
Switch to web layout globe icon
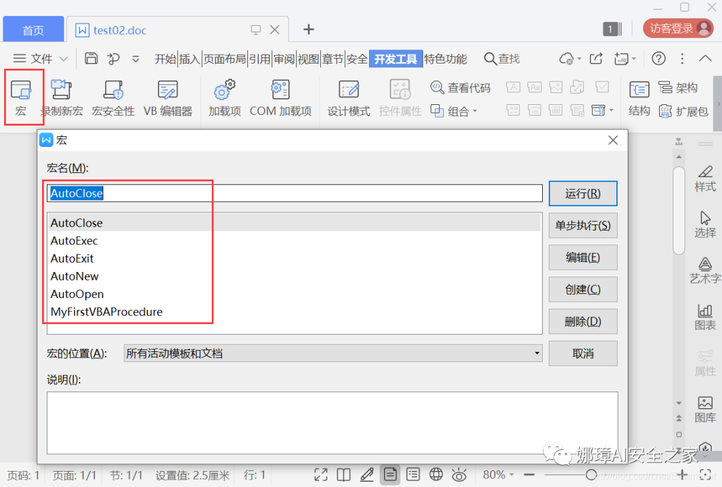(x=436, y=474)
